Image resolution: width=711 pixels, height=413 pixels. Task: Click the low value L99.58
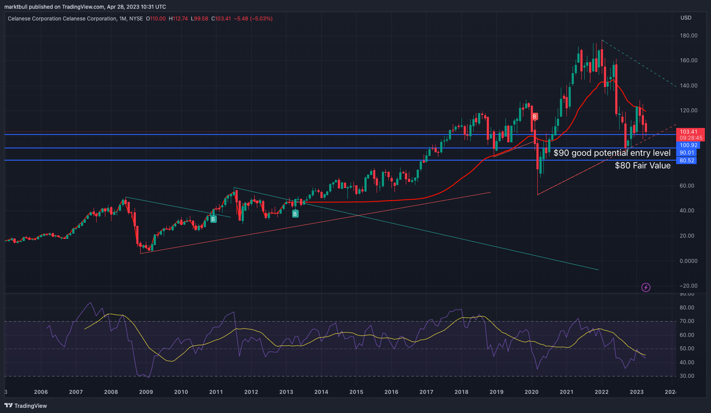(200, 19)
